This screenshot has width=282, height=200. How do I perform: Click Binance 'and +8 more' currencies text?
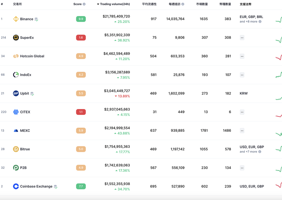click(x=249, y=22)
